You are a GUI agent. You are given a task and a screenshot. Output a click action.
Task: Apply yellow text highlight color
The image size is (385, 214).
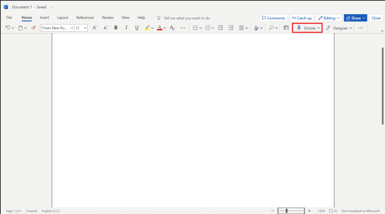[147, 28]
